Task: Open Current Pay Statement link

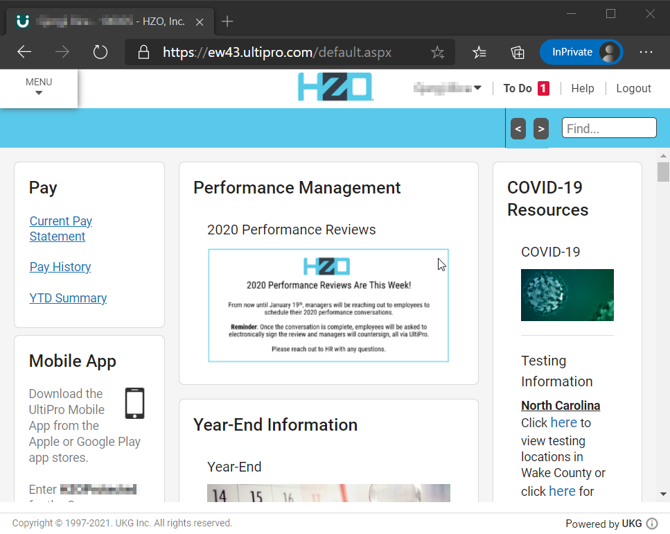Action: pos(61,229)
